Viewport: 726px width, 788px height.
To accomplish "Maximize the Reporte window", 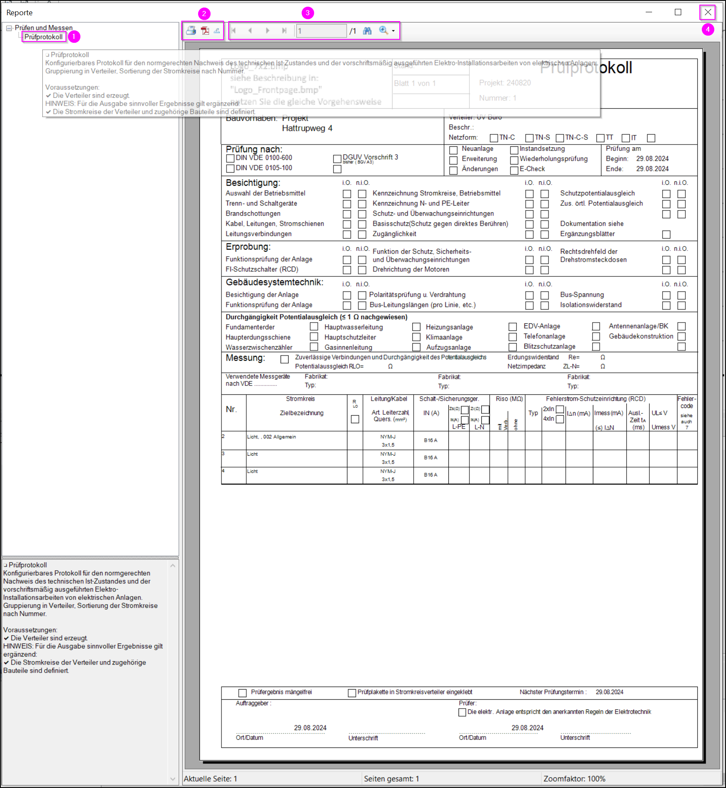I will [678, 12].
